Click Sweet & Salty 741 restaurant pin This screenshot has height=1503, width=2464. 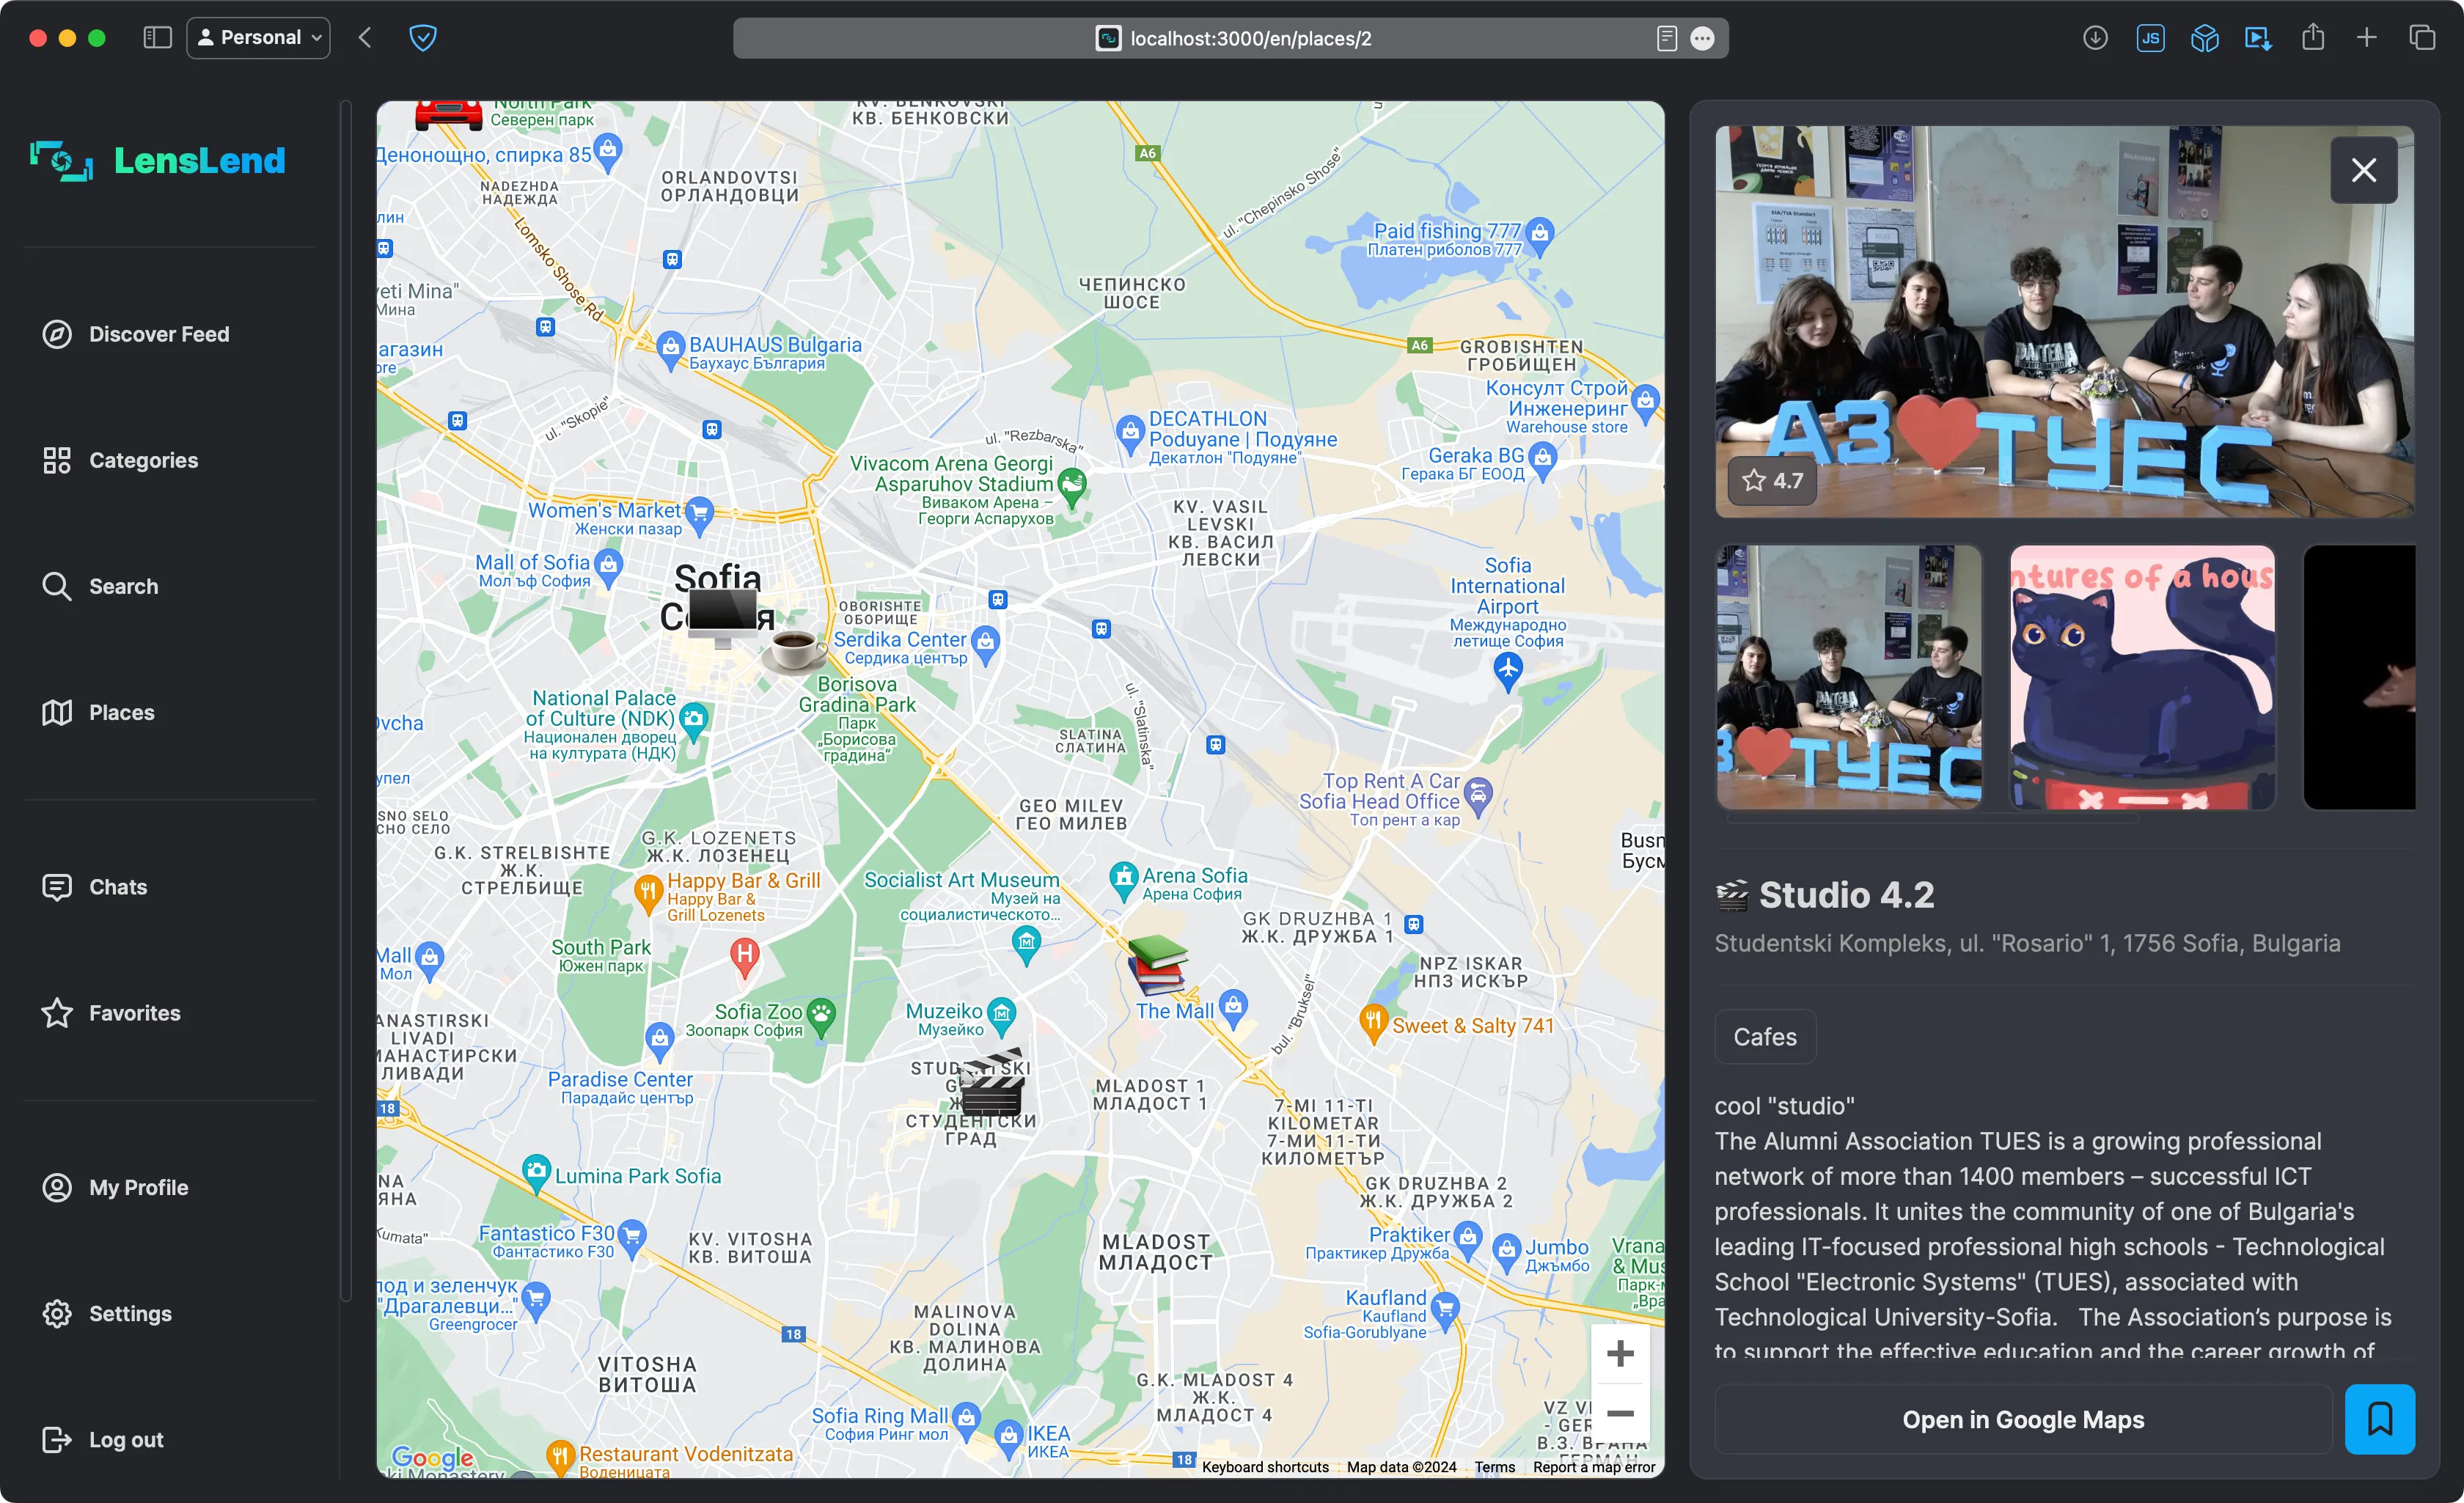1373,1023
